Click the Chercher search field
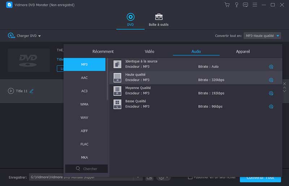Screen dimensions: 289x186 pos(86,169)
